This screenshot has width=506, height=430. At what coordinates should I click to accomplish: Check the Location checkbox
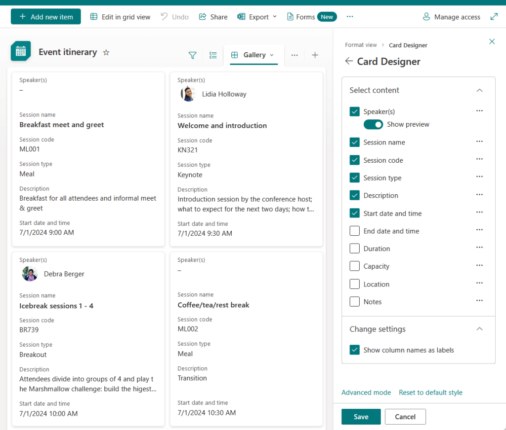(355, 284)
